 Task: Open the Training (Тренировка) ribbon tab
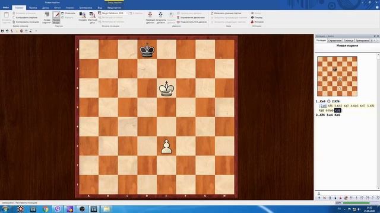pos(85,8)
